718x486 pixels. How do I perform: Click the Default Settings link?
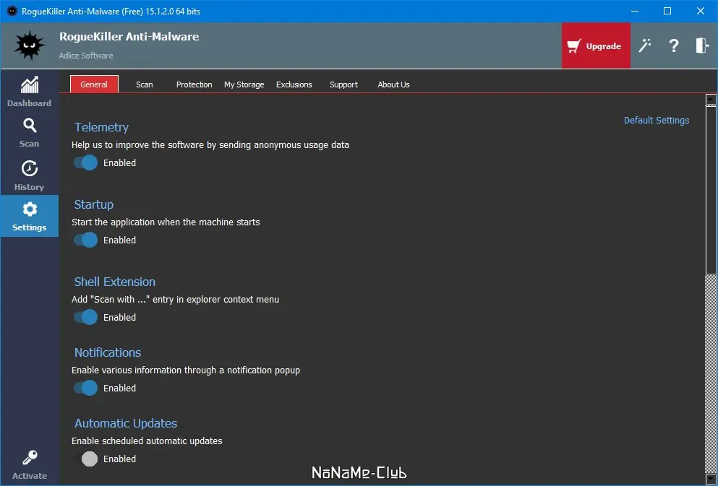[x=657, y=121]
